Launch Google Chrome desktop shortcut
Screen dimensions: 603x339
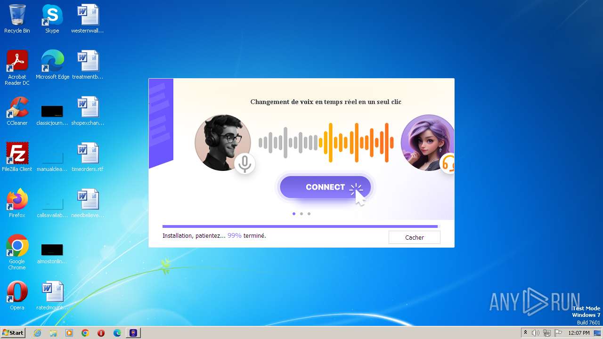(17, 252)
